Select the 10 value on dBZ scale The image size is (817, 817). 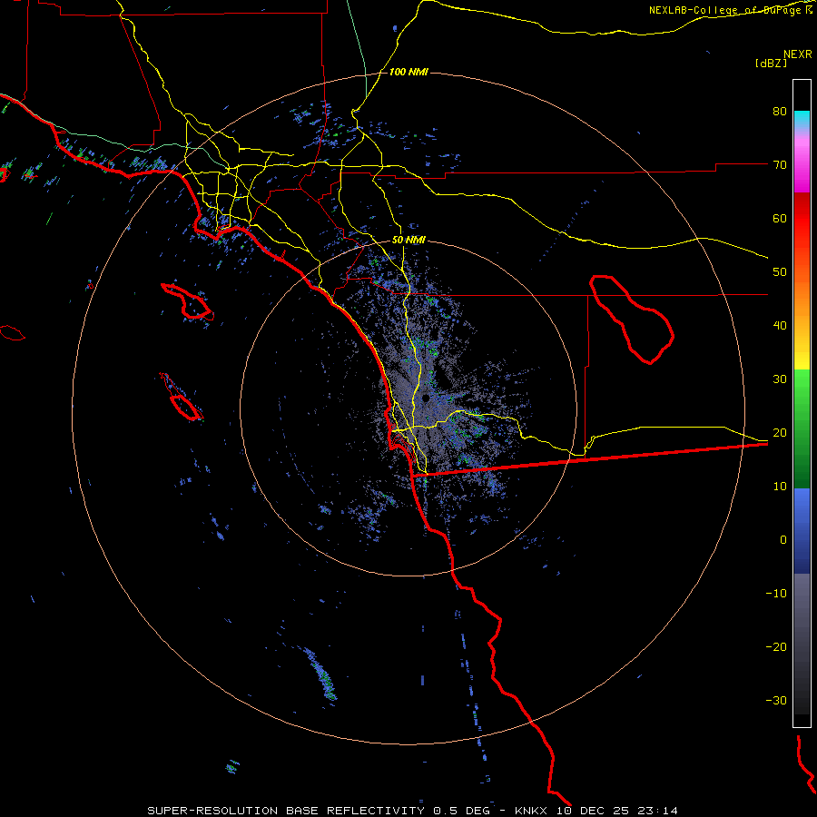tap(780, 487)
